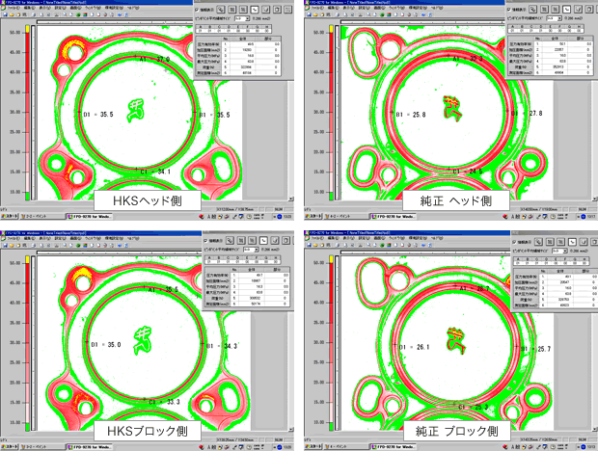Open the ヘルプ(H) menu in 純正 ブロック側 window

[x=437, y=238]
